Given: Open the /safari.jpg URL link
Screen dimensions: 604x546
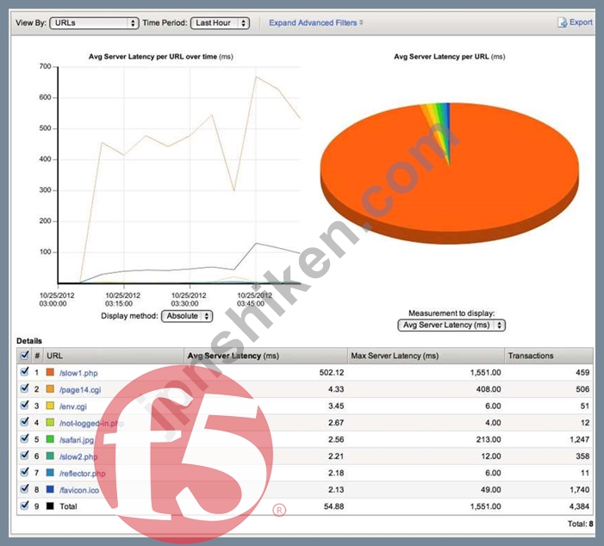Looking at the screenshot, I should tap(77, 440).
